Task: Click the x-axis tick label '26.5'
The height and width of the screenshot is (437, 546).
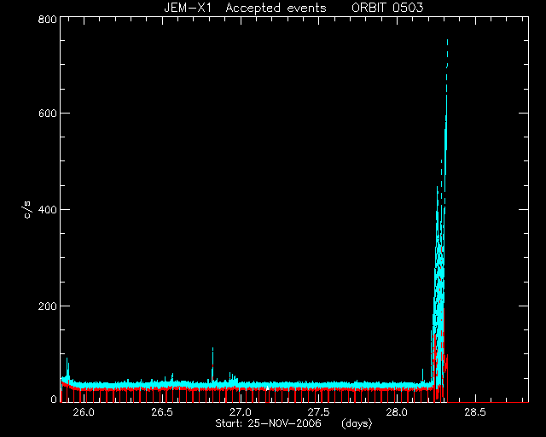Action: 162,412
